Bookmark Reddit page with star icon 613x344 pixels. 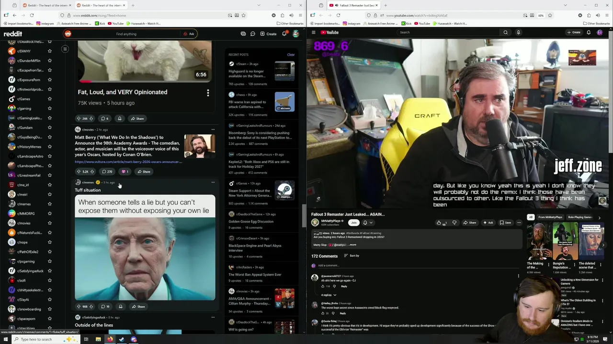(x=243, y=15)
